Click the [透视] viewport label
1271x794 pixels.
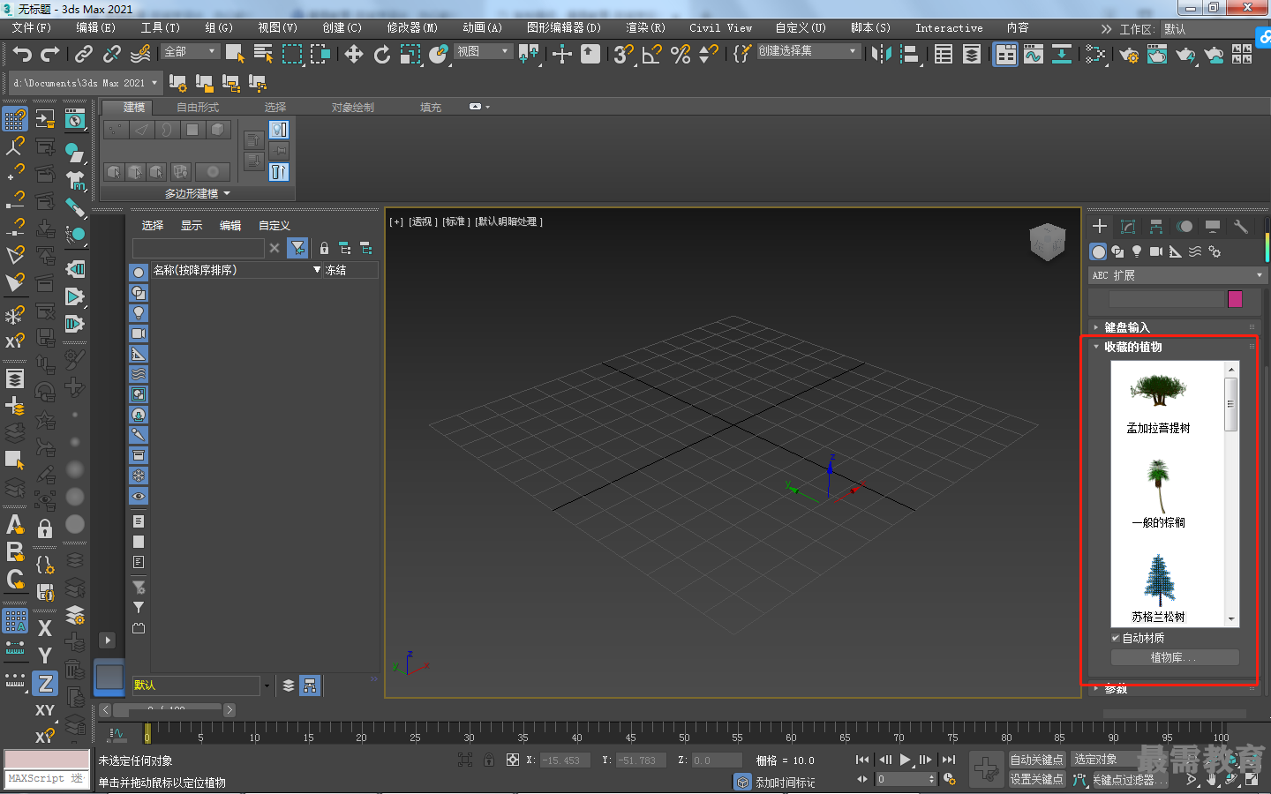point(423,221)
